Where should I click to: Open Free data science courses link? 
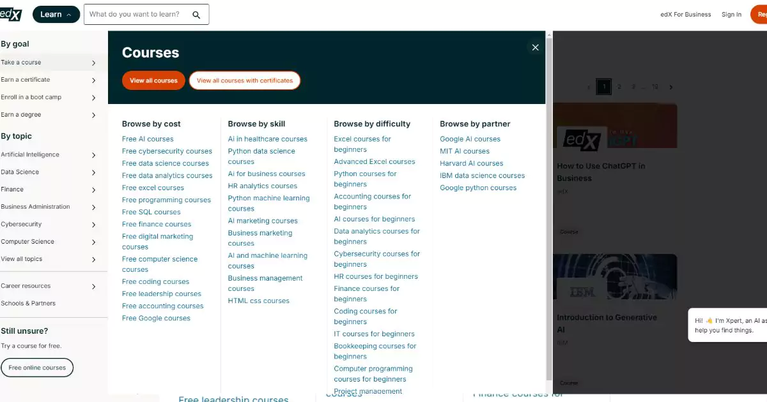(x=166, y=163)
